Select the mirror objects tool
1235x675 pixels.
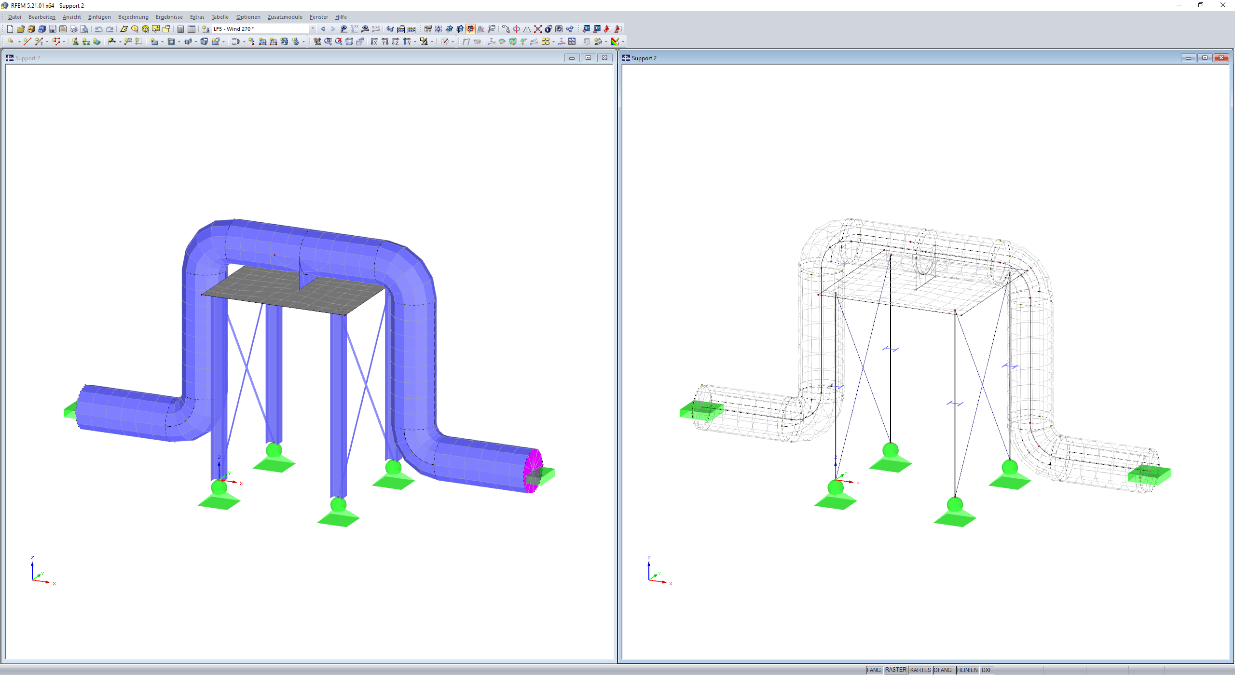[x=528, y=29]
